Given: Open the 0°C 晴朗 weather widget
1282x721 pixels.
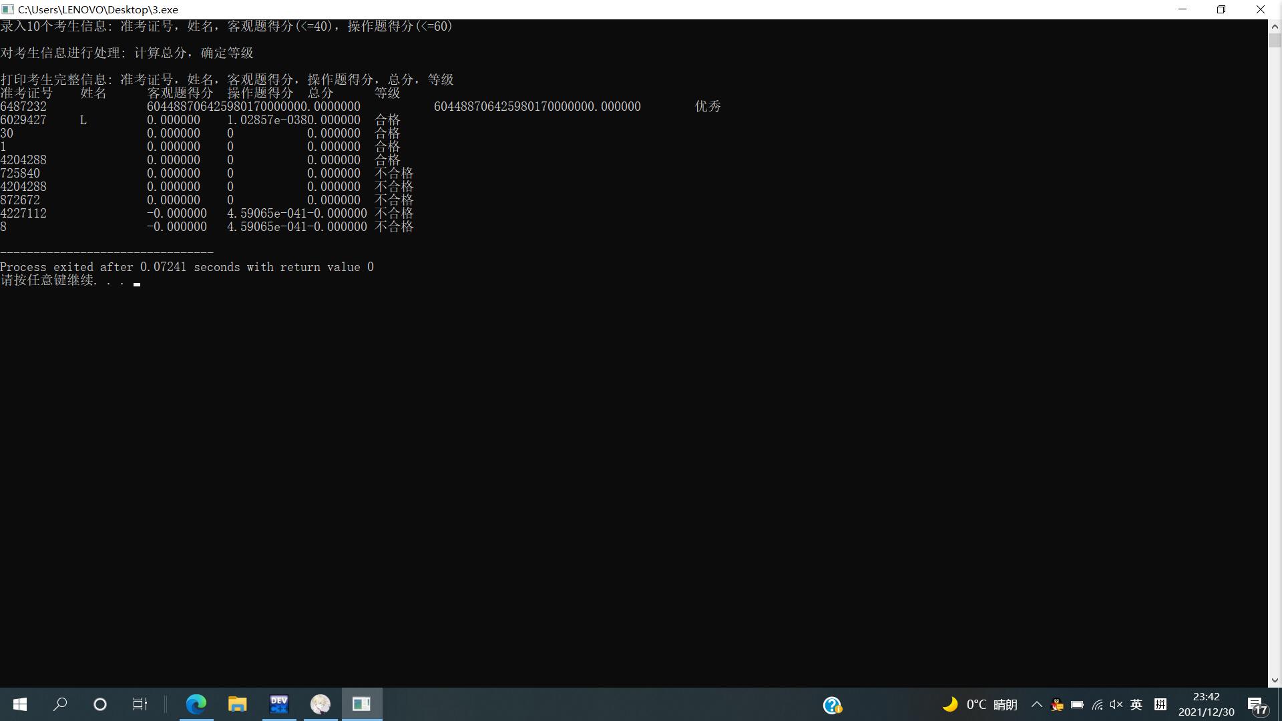Looking at the screenshot, I should coord(980,704).
